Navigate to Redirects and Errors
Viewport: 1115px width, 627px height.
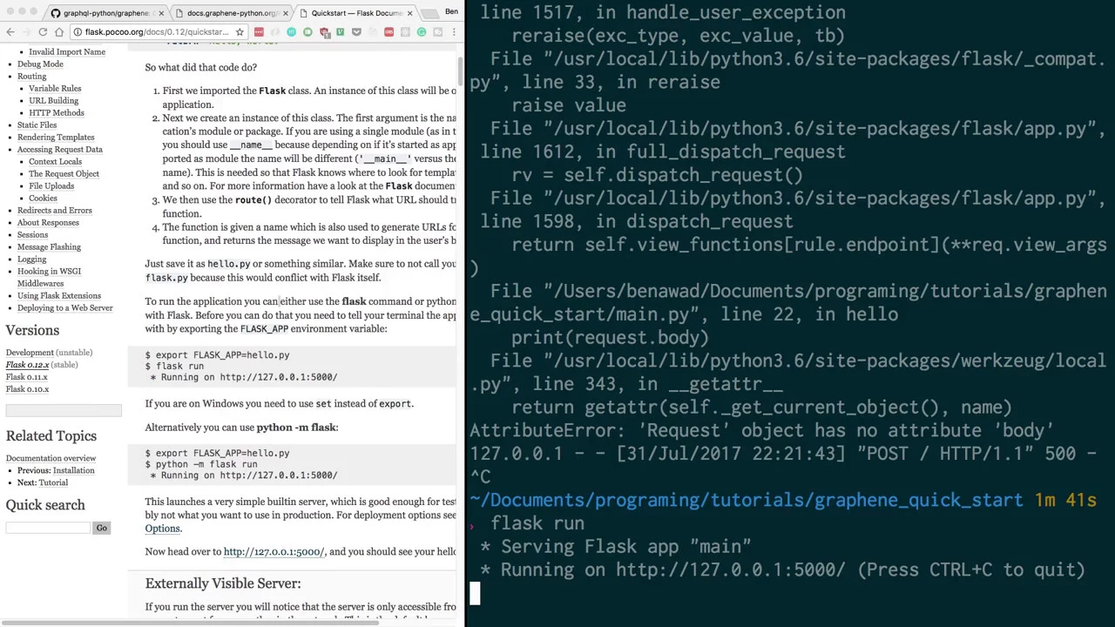click(54, 211)
